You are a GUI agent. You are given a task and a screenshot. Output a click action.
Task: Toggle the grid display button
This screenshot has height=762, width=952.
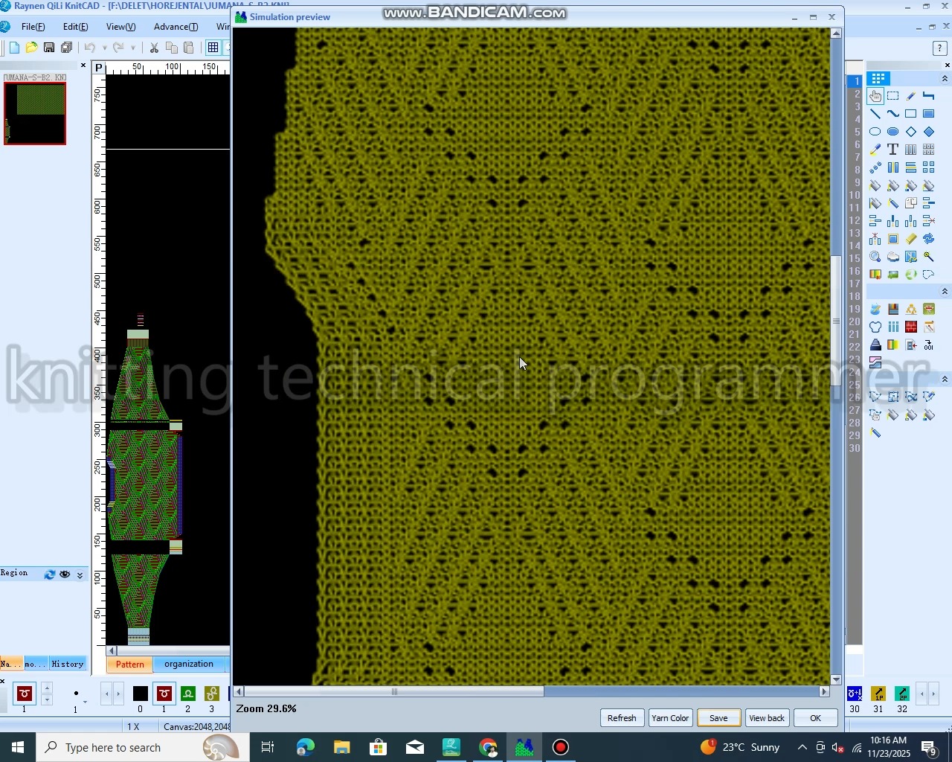point(213,48)
